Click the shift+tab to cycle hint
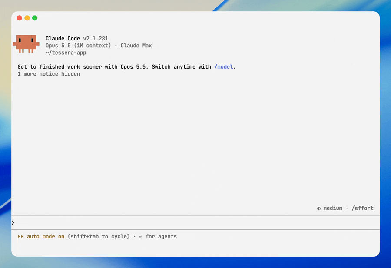This screenshot has width=391, height=268. pos(99,237)
